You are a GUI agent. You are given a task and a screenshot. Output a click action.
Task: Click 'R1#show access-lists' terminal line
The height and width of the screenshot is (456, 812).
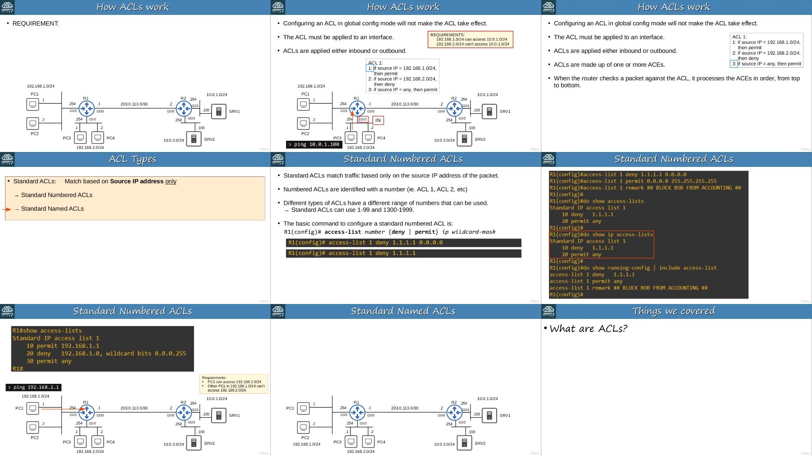coord(47,331)
